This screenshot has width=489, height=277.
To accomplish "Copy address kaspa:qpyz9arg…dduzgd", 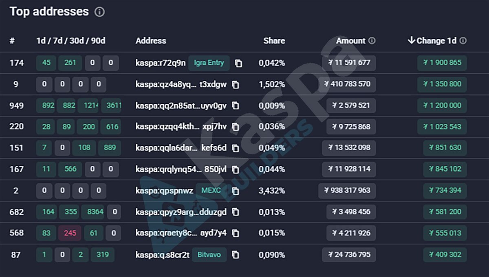I will [235, 212].
